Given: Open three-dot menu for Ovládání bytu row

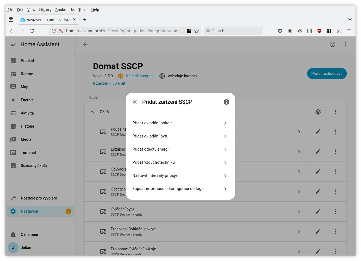Looking at the screenshot, I should coord(336,212).
